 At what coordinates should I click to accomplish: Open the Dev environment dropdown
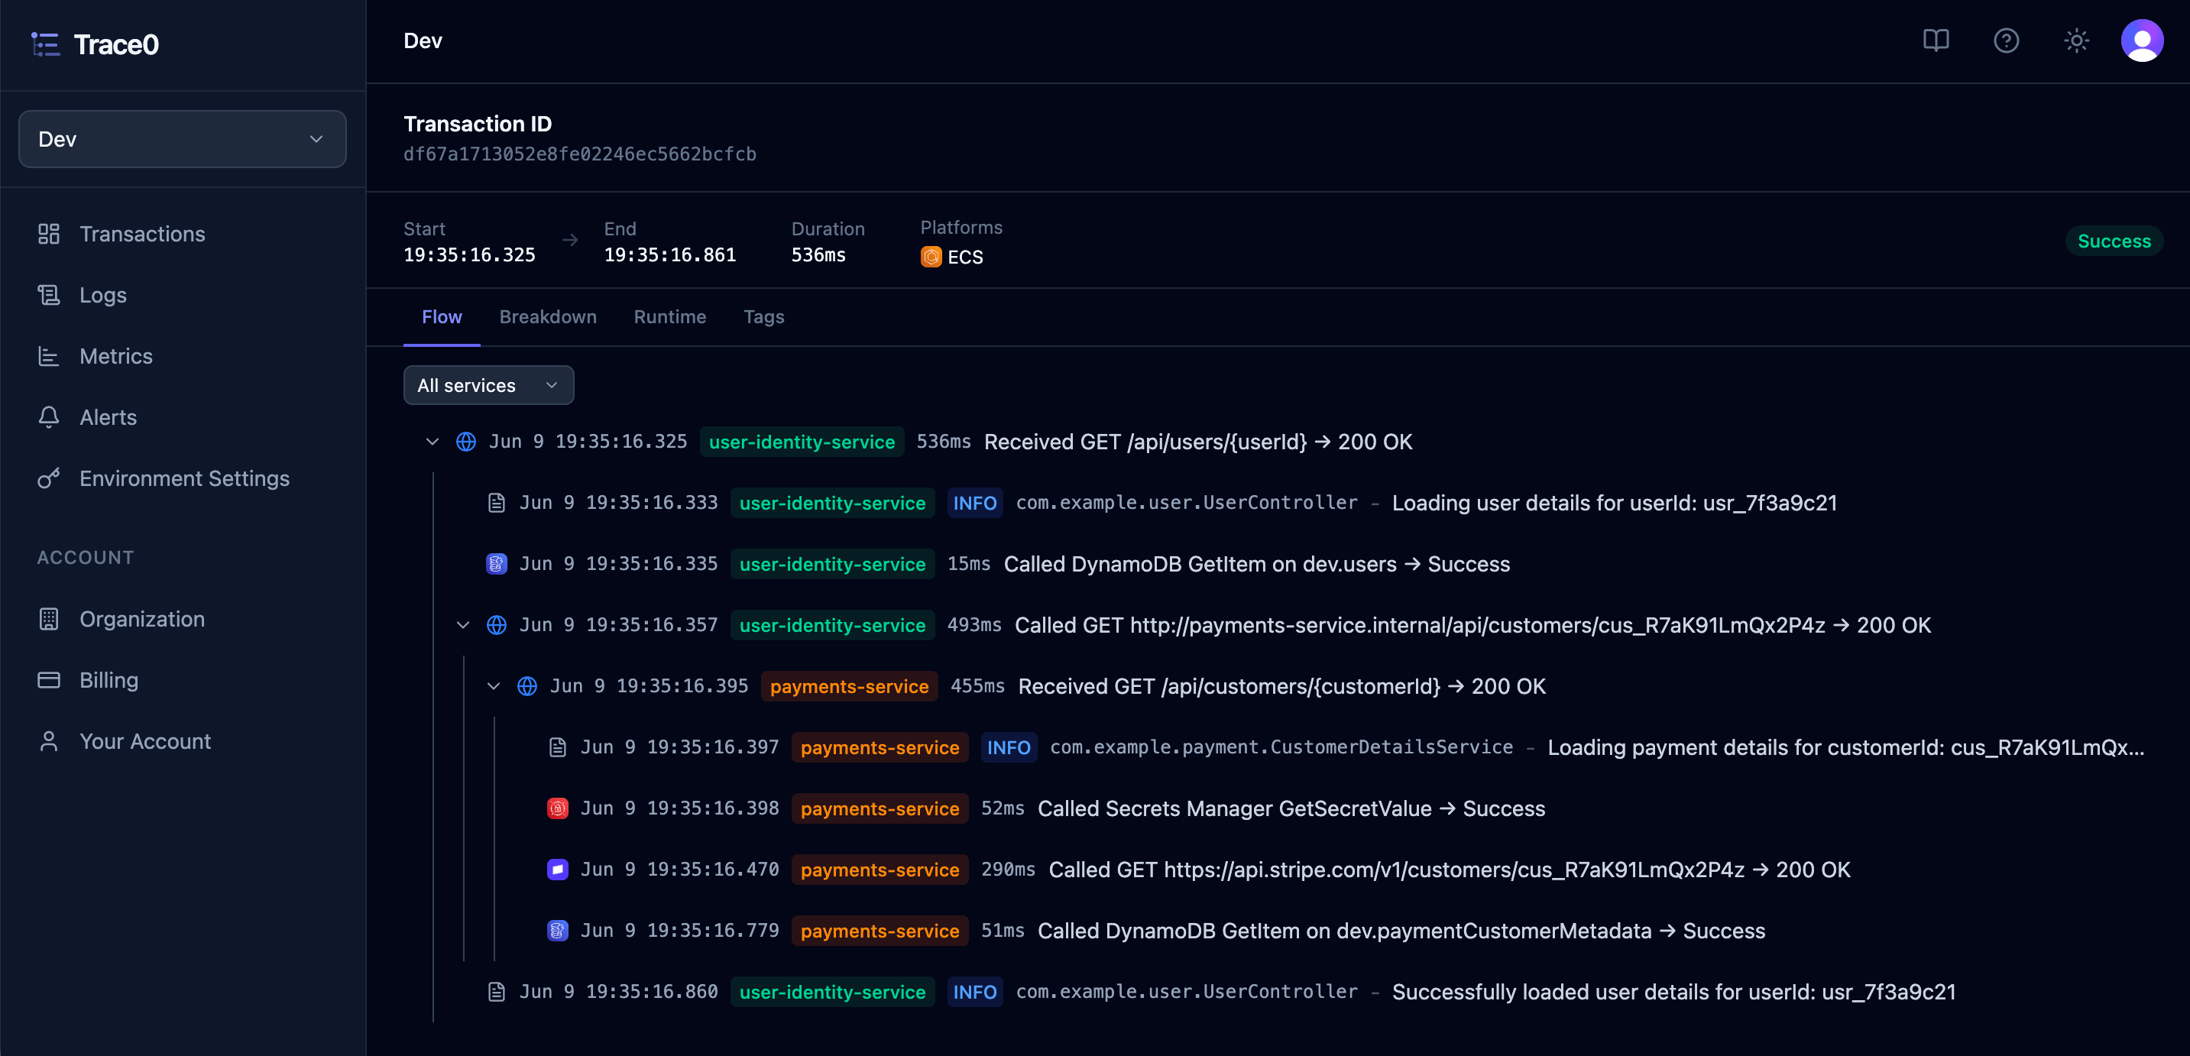pyautogui.click(x=182, y=139)
